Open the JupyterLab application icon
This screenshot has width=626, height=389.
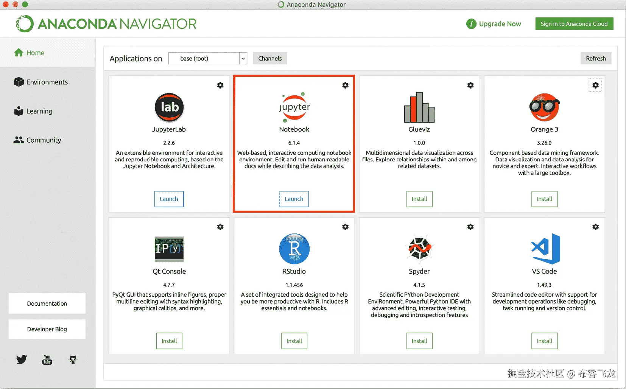tap(169, 108)
